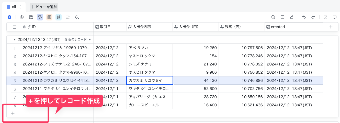Click the balance cell 10,650,156
This screenshot has width=340, height=123.
tap(242, 97)
